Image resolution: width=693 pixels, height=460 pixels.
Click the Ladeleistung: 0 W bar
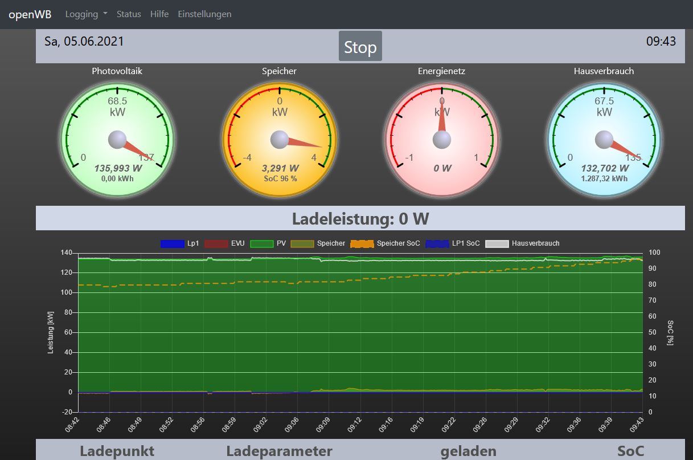pos(360,218)
